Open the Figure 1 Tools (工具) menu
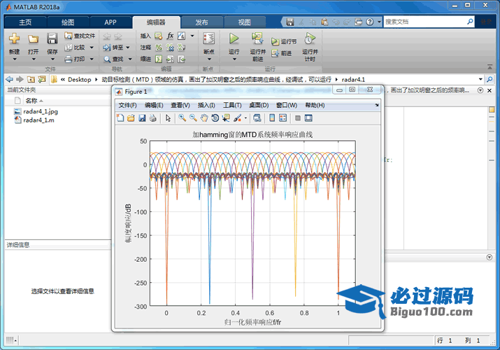This screenshot has height=350, width=500. coord(232,105)
